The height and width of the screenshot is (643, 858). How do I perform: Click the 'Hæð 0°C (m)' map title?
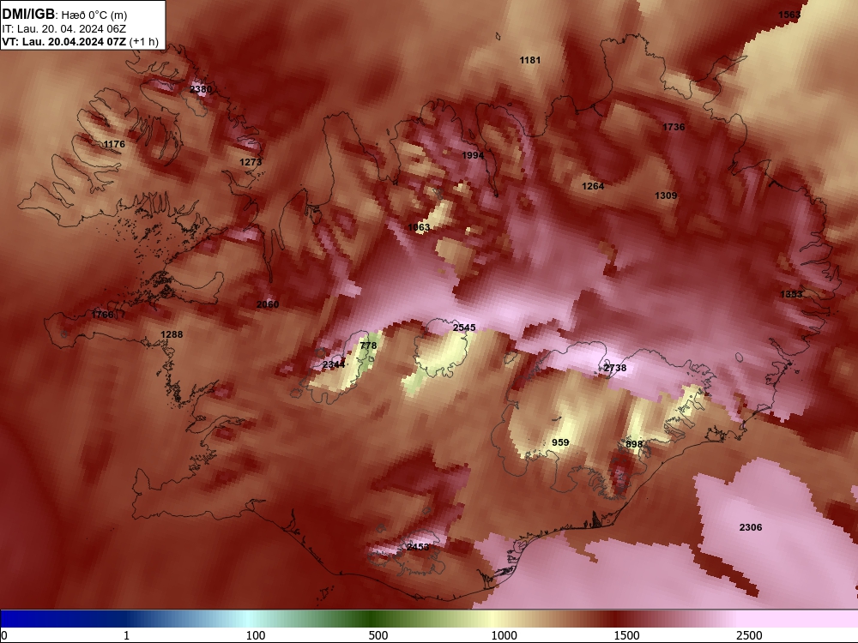[94, 15]
